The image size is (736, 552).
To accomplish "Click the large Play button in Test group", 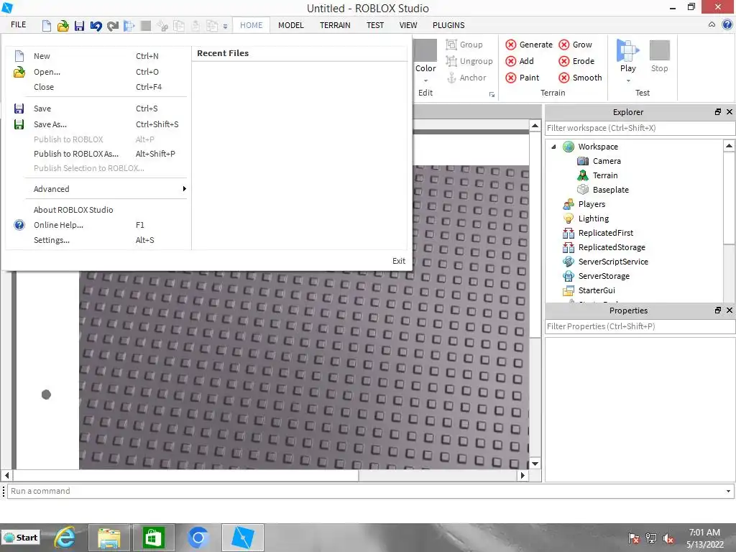I will 627,55.
